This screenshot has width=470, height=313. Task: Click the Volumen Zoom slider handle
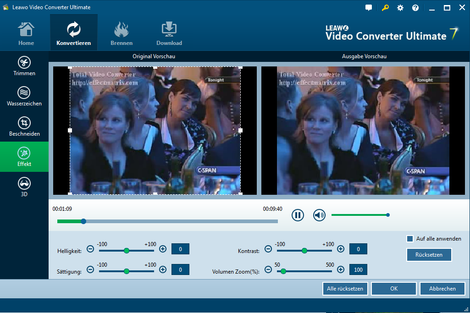(x=283, y=271)
